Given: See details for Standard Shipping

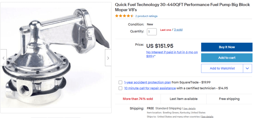Looking at the screenshot, I should click(x=189, y=108).
